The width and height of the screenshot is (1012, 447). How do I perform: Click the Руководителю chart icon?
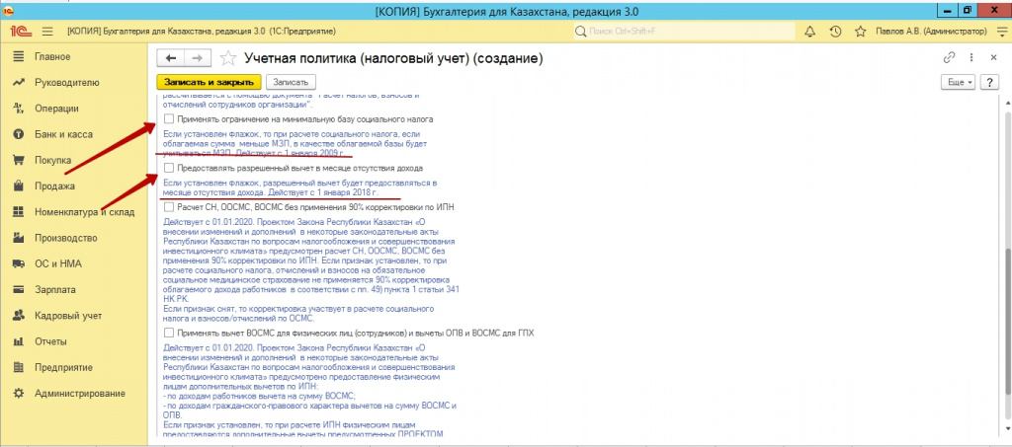(x=19, y=83)
